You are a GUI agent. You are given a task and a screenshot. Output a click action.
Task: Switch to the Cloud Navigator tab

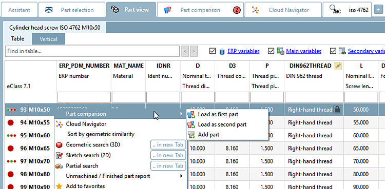(283, 10)
